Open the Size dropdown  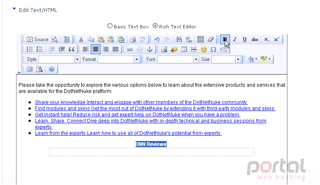pos(226,59)
